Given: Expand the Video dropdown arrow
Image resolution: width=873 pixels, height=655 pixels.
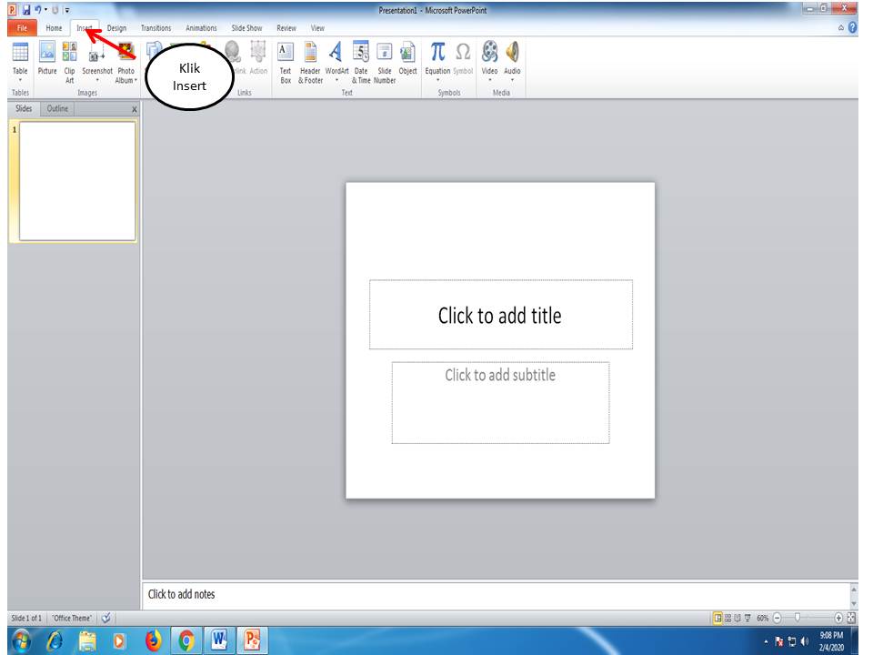Looking at the screenshot, I should pyautogui.click(x=490, y=80).
